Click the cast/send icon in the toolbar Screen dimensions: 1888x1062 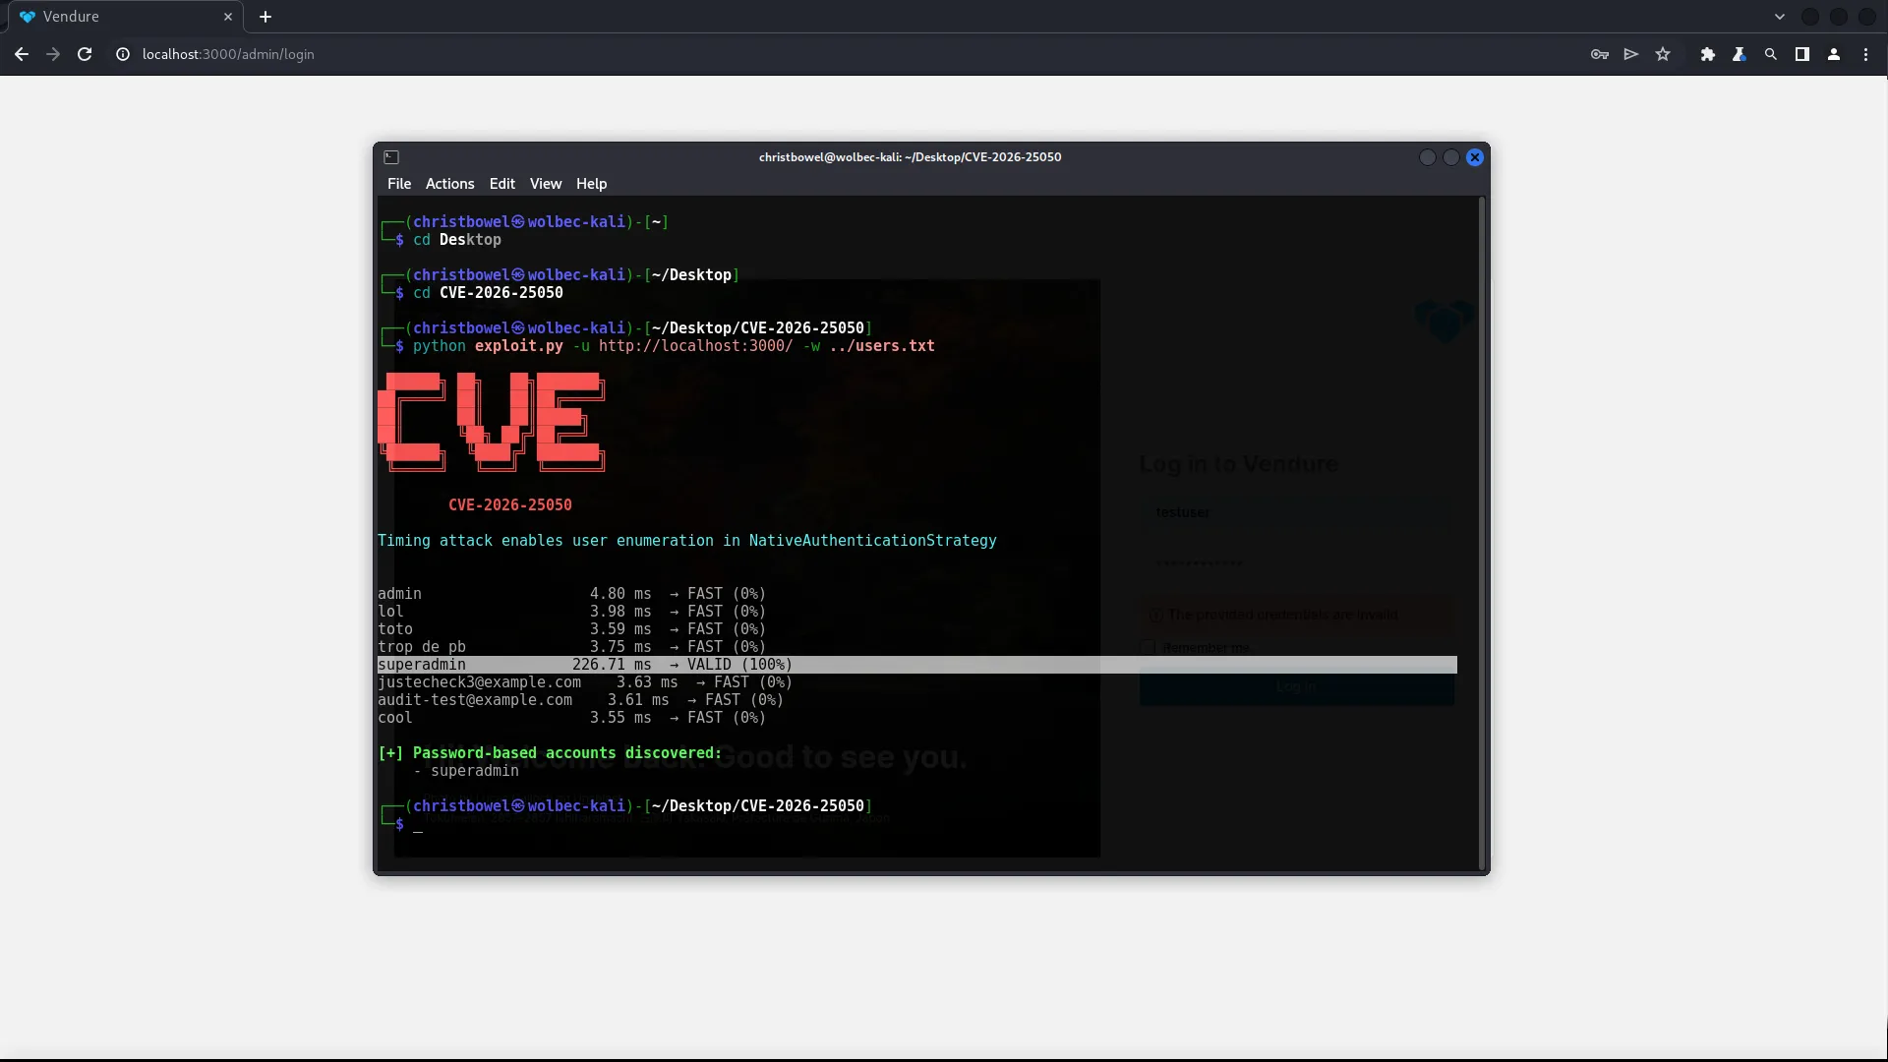click(x=1630, y=54)
